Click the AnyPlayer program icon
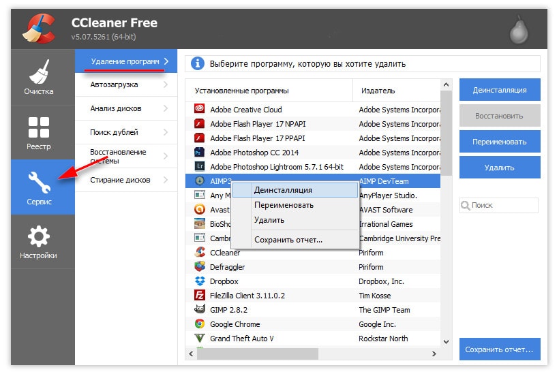The width and height of the screenshot is (559, 376). click(199, 195)
